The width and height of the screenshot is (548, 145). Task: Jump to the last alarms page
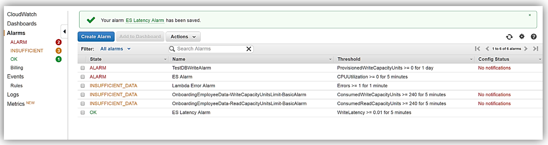536,49
